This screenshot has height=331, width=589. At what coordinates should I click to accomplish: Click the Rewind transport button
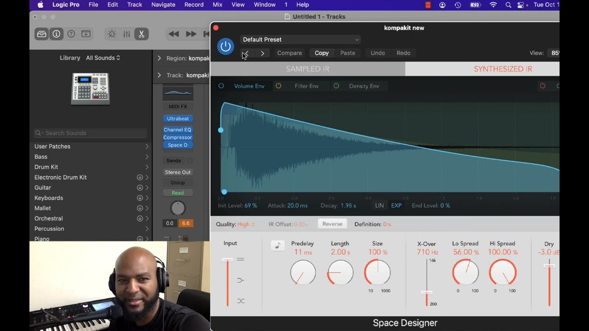click(x=173, y=34)
